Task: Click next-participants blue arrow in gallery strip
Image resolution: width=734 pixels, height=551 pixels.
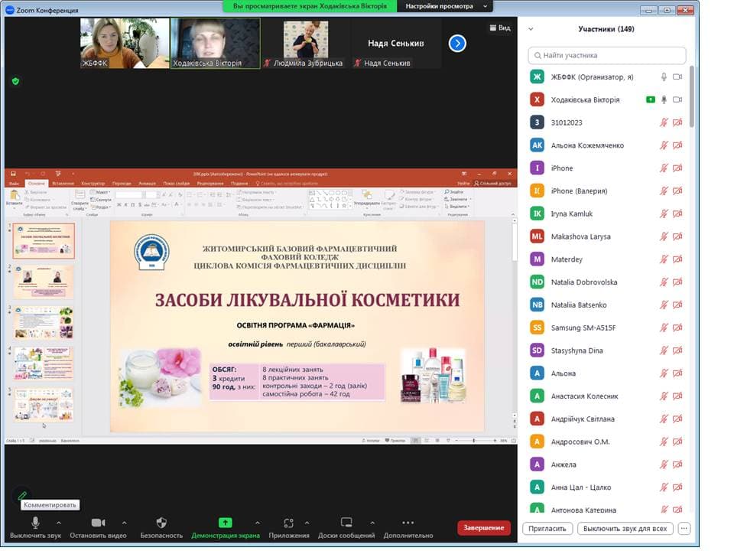Action: (457, 44)
